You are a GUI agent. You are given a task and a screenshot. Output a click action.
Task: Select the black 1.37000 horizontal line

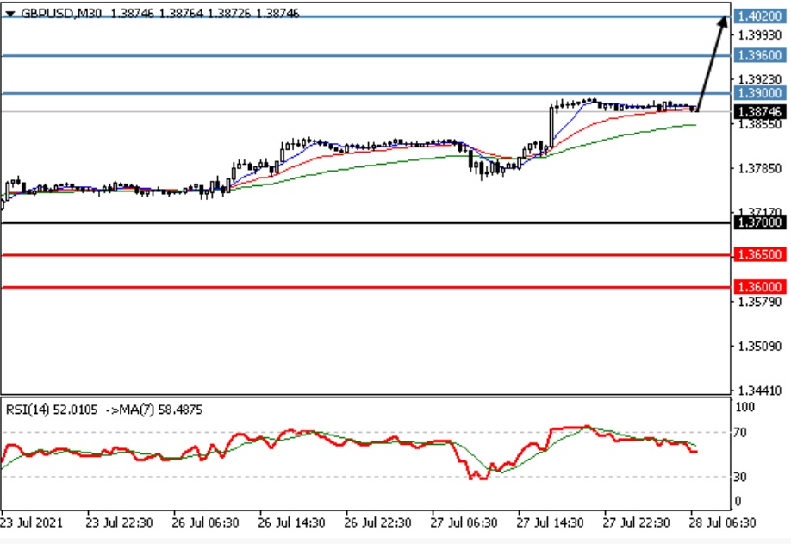(365, 222)
